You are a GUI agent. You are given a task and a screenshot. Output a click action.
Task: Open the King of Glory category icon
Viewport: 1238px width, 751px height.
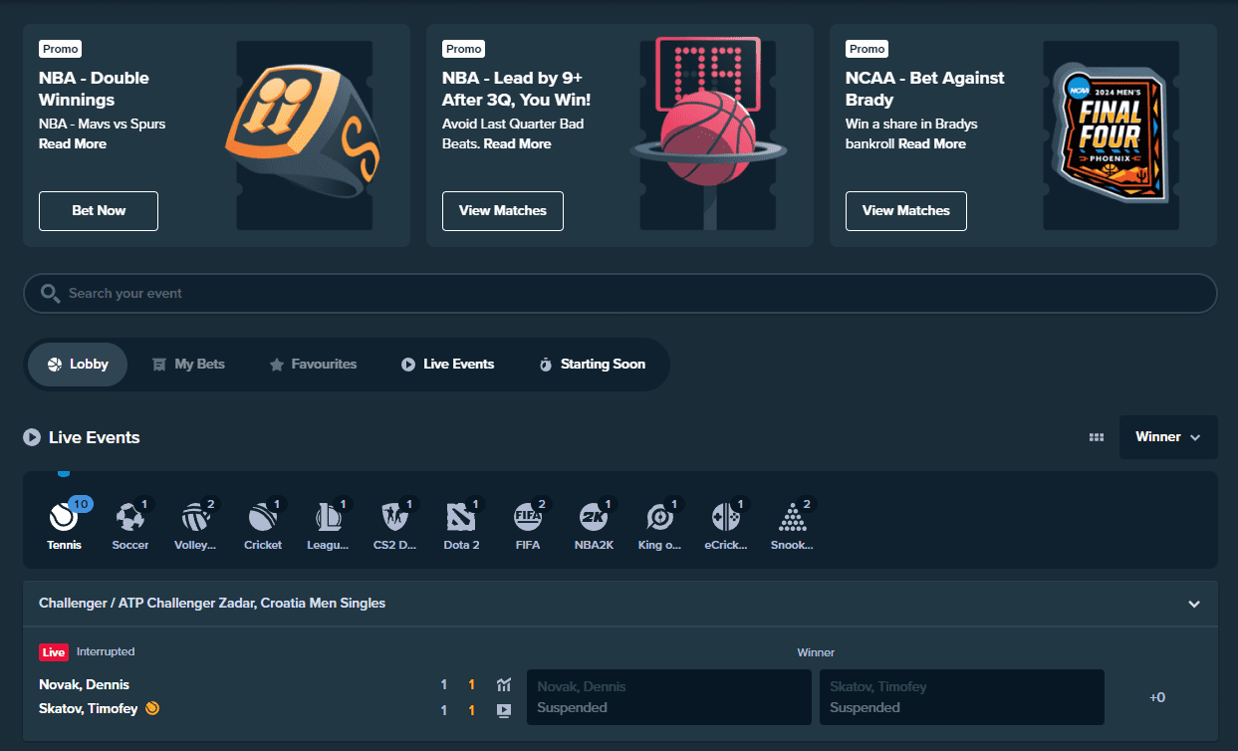[x=660, y=517]
